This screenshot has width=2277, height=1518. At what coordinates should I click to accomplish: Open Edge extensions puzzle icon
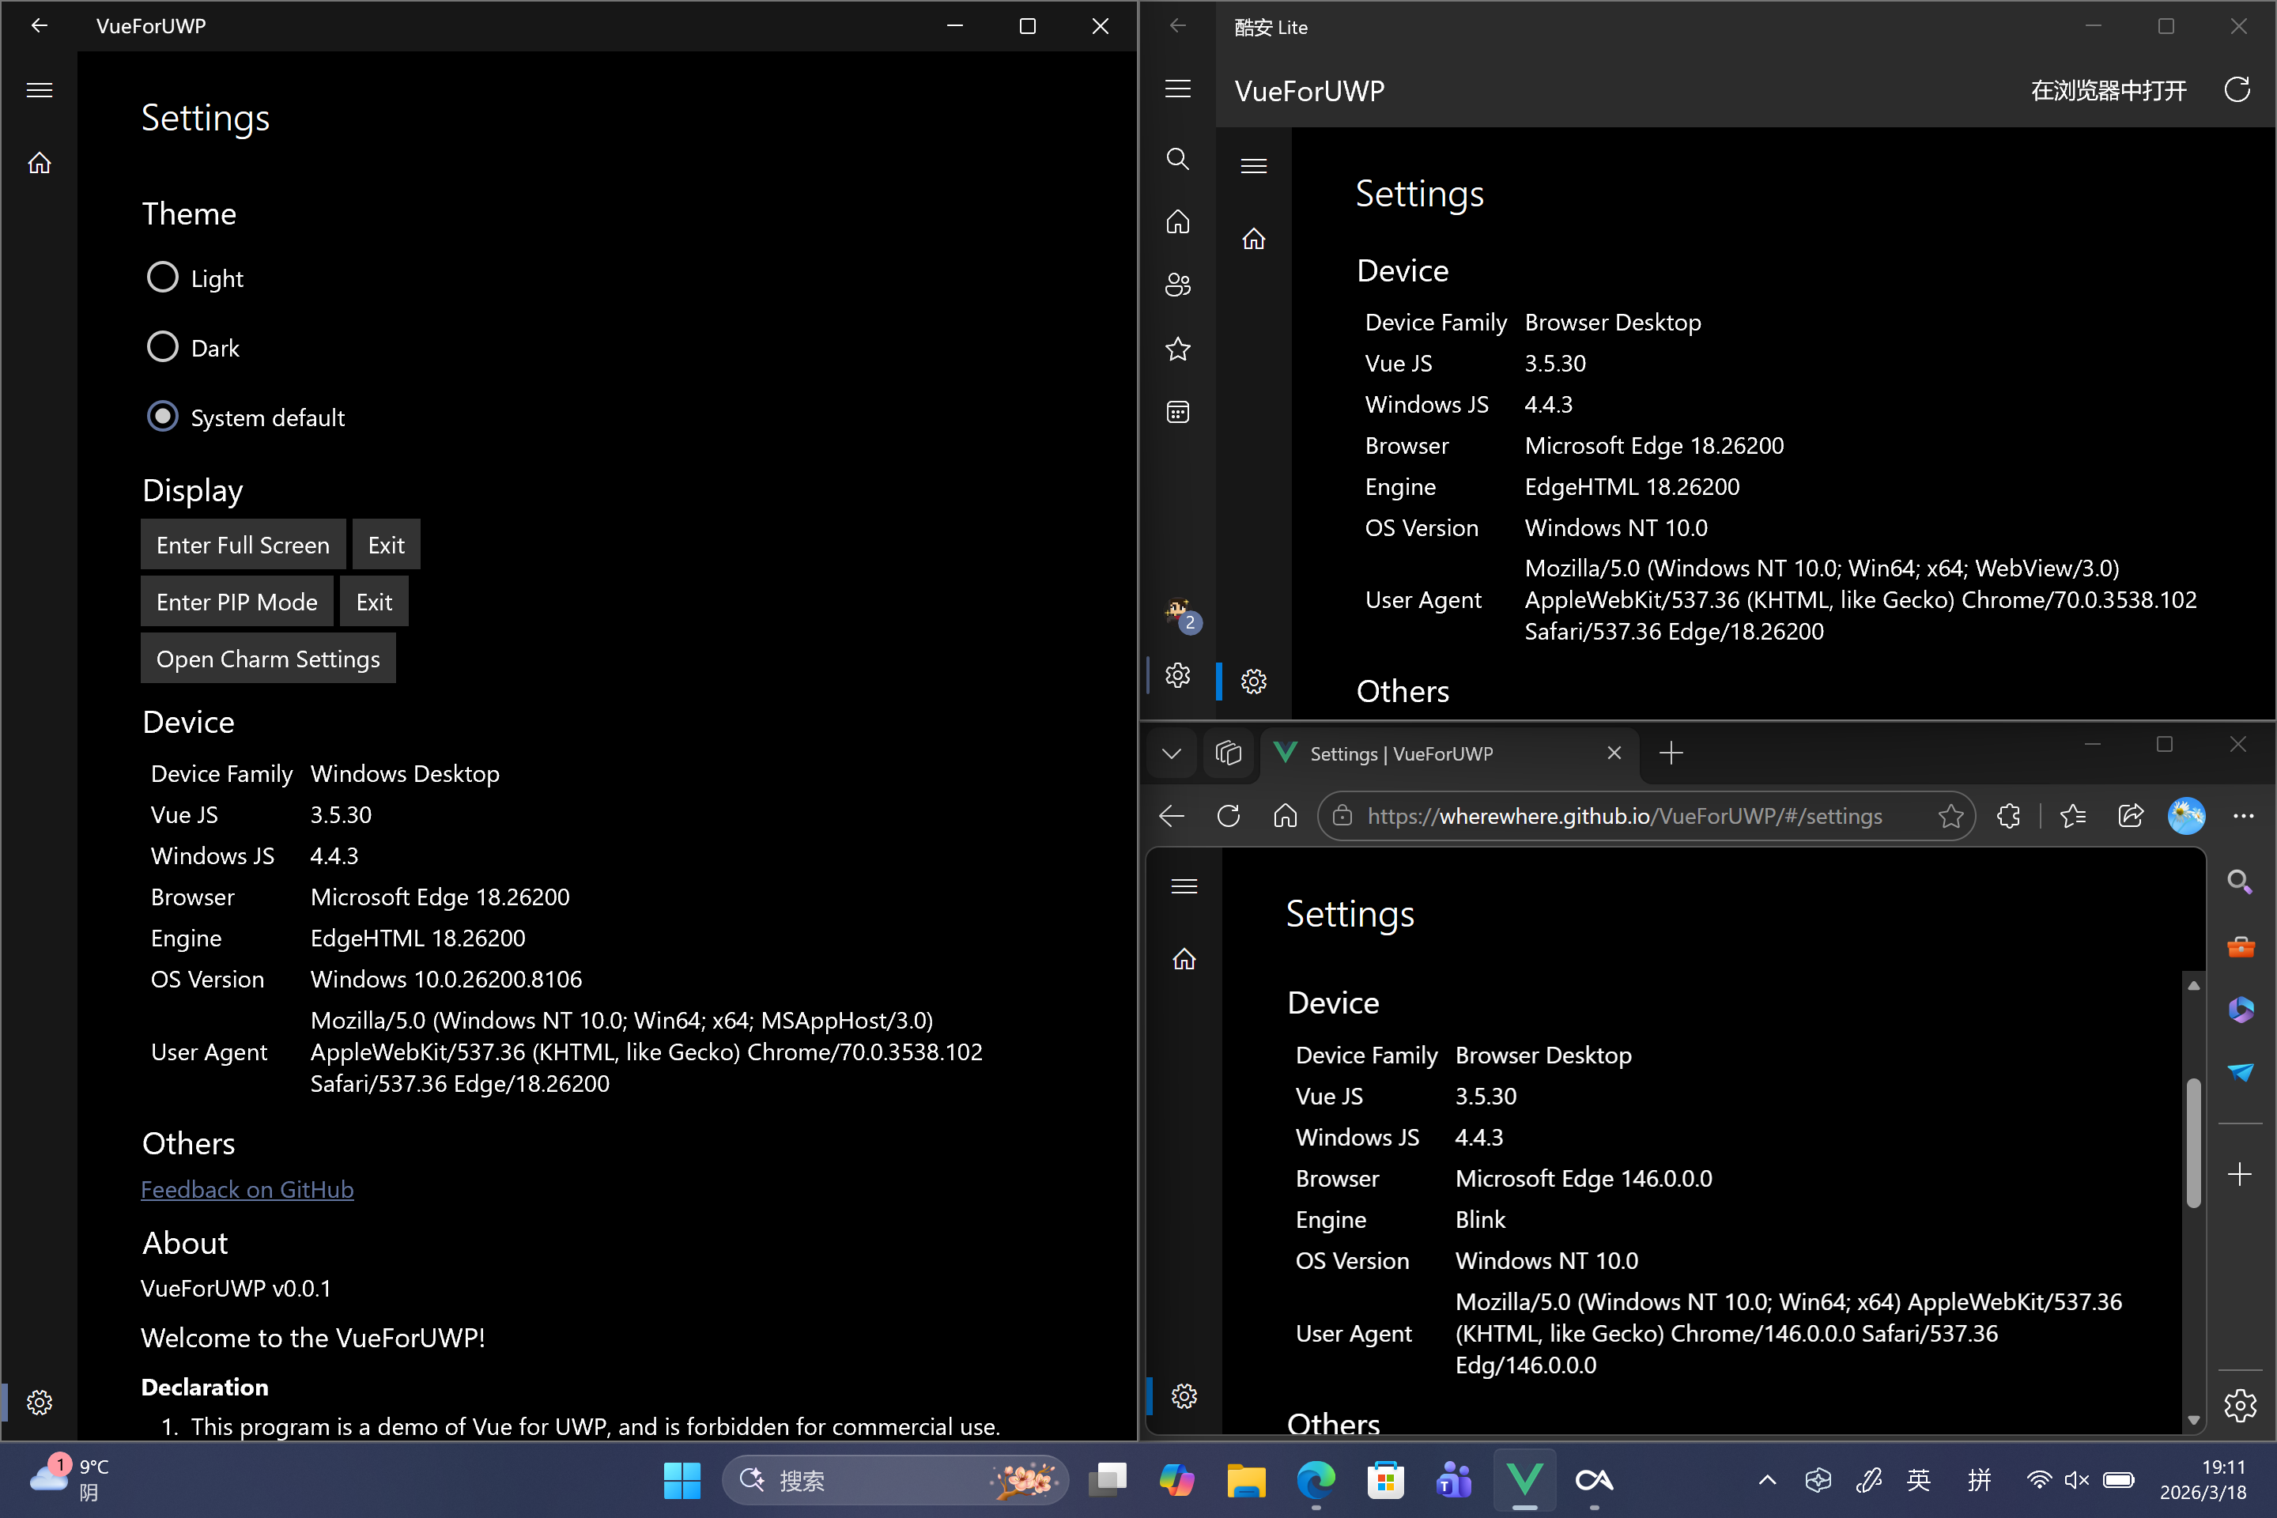pyautogui.click(x=2008, y=816)
